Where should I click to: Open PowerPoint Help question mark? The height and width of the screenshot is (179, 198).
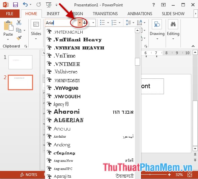click(153, 5)
